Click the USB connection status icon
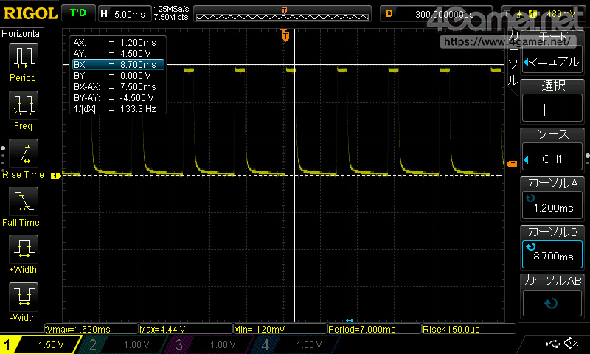 pyautogui.click(x=552, y=344)
